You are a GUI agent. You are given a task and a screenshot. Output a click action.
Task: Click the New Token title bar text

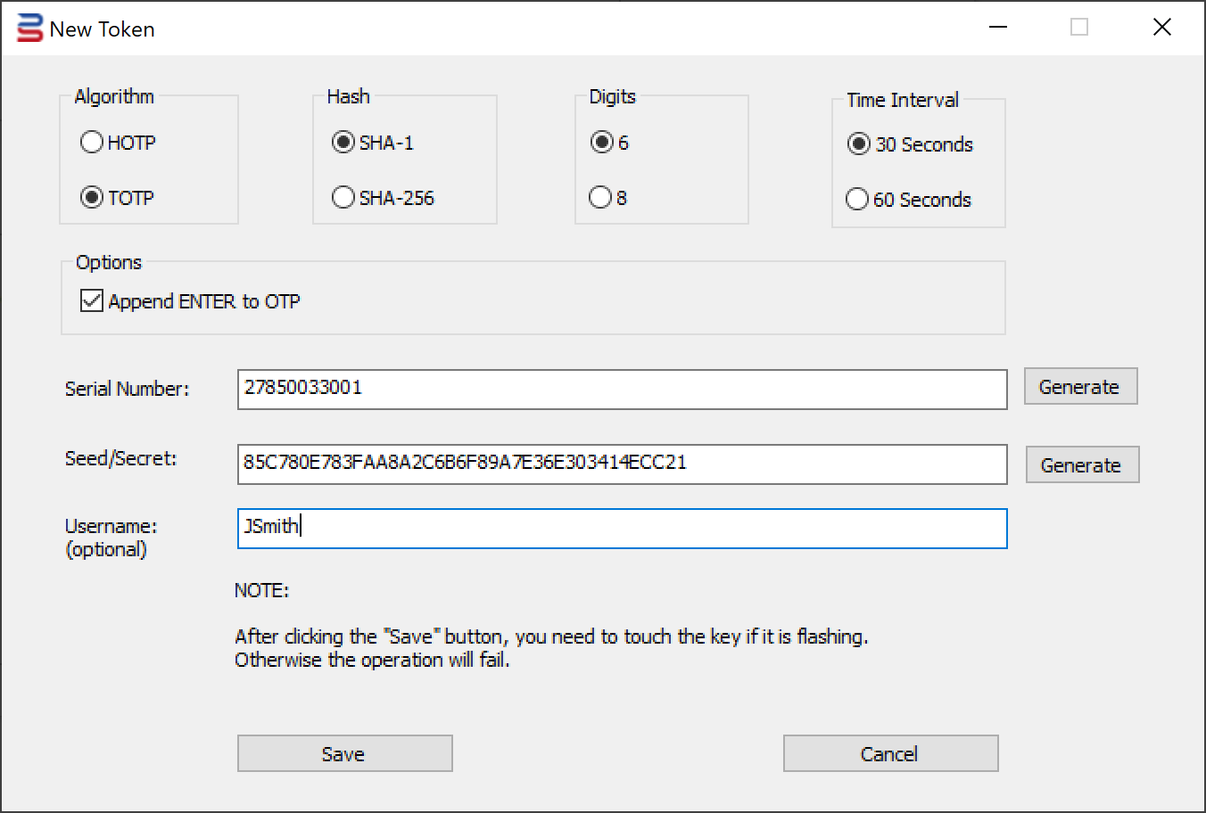pyautogui.click(x=103, y=29)
